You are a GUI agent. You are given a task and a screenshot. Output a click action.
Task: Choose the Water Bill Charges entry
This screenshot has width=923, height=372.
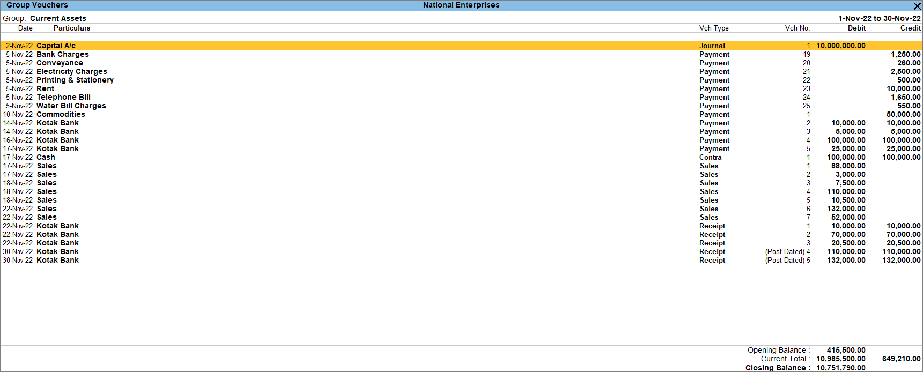pos(71,106)
